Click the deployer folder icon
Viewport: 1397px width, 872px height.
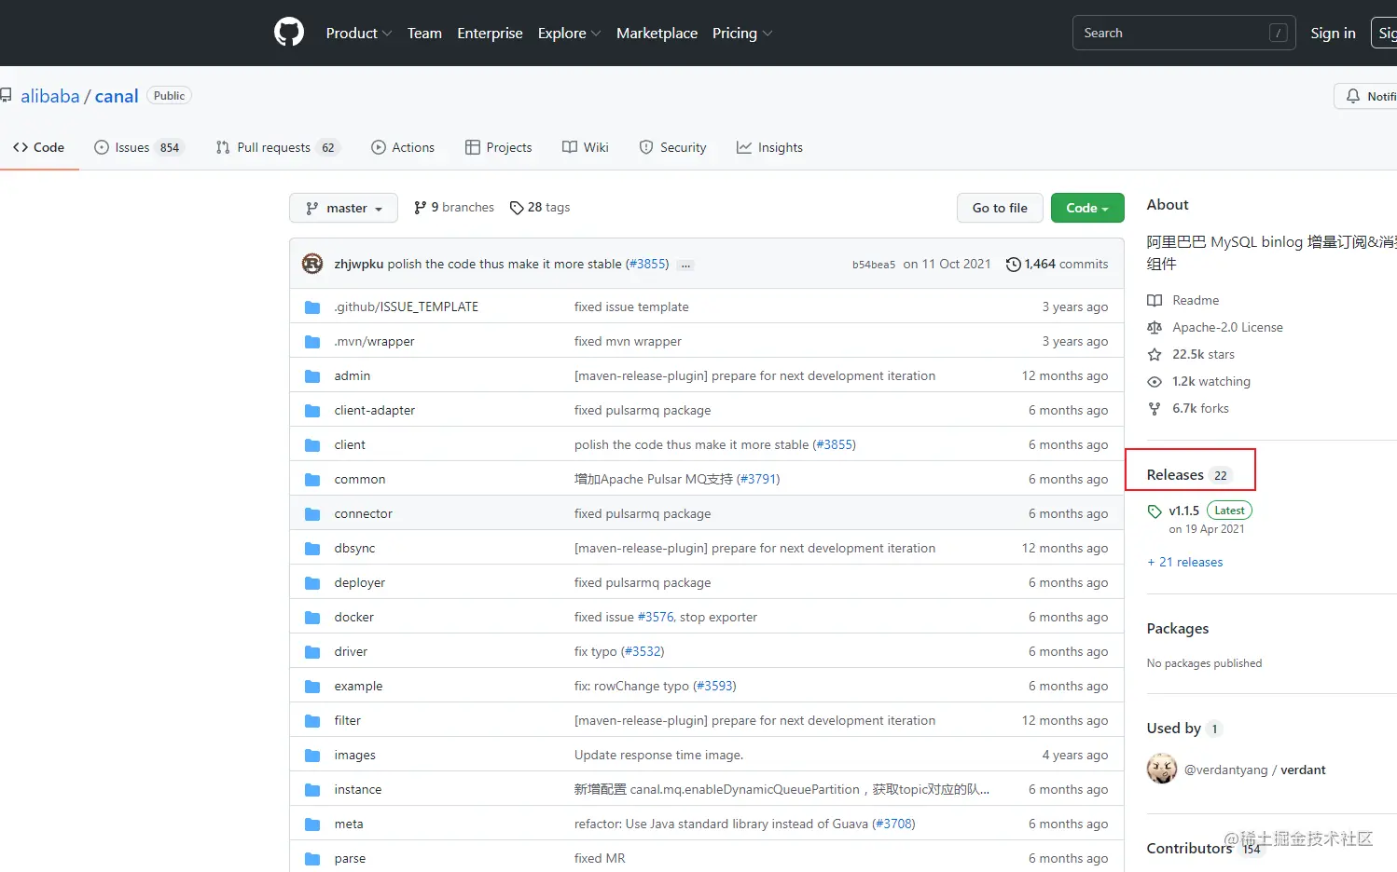(x=312, y=583)
